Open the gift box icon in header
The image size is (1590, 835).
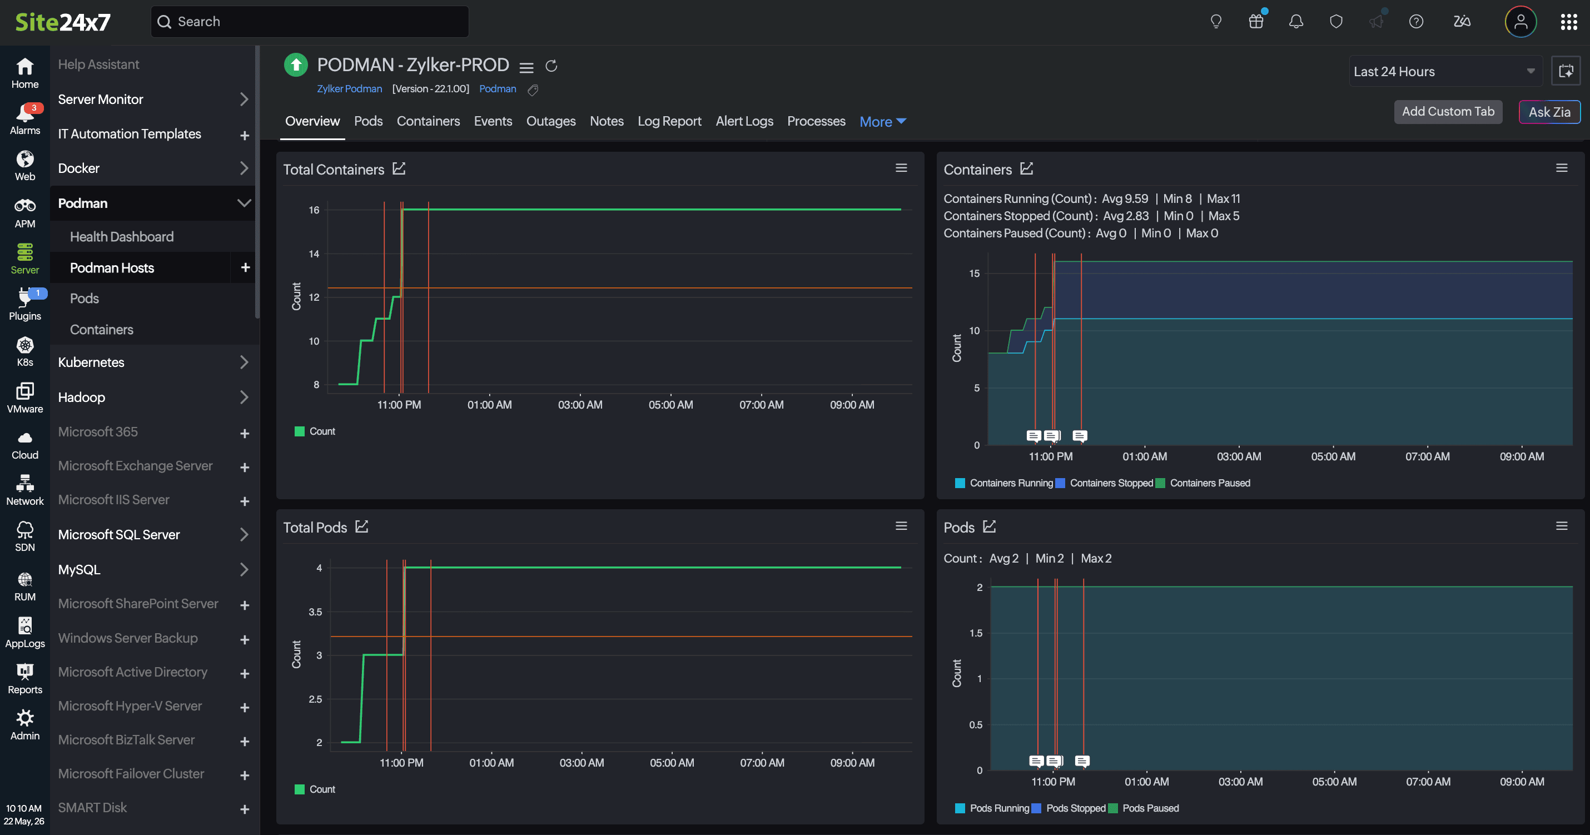[1256, 22]
